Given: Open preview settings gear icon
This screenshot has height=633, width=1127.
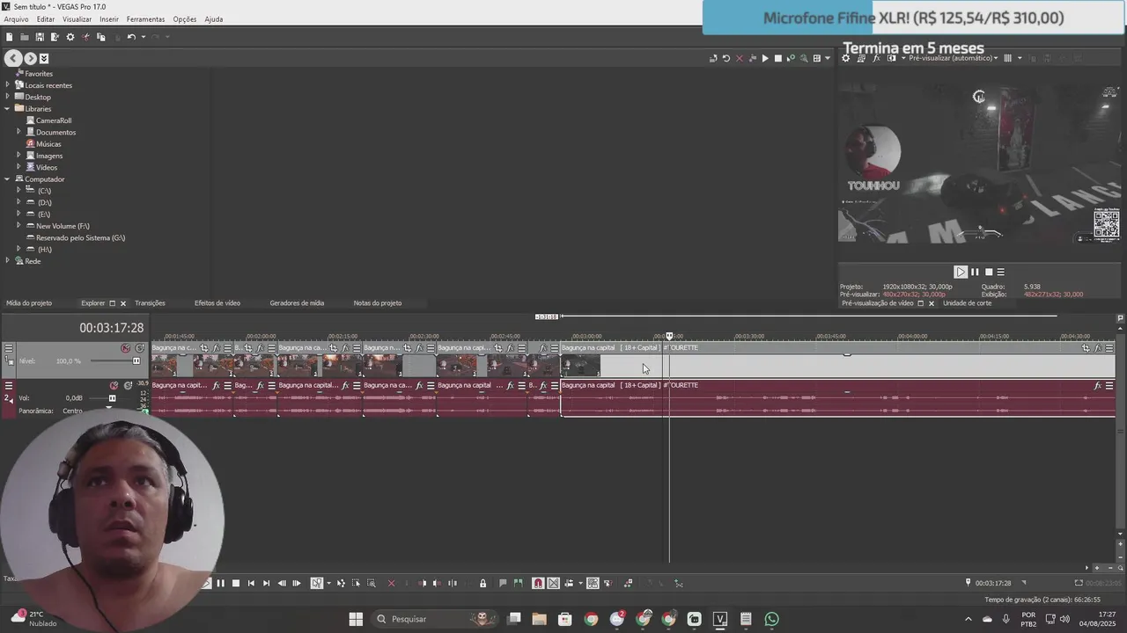Looking at the screenshot, I should [x=846, y=58].
